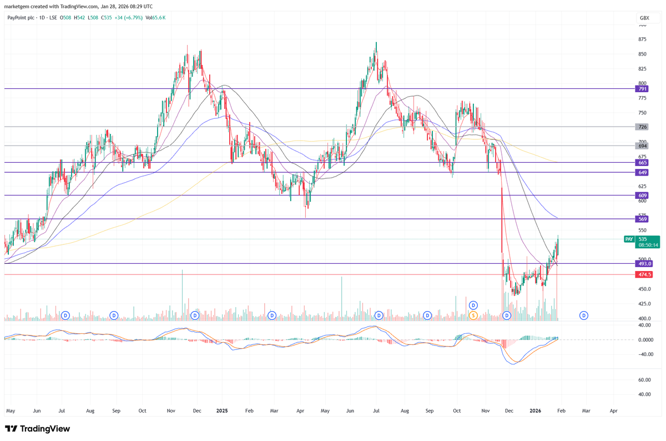666x441 pixels.
Task: Click the dividend marker below March 2025
Action: [x=271, y=315]
